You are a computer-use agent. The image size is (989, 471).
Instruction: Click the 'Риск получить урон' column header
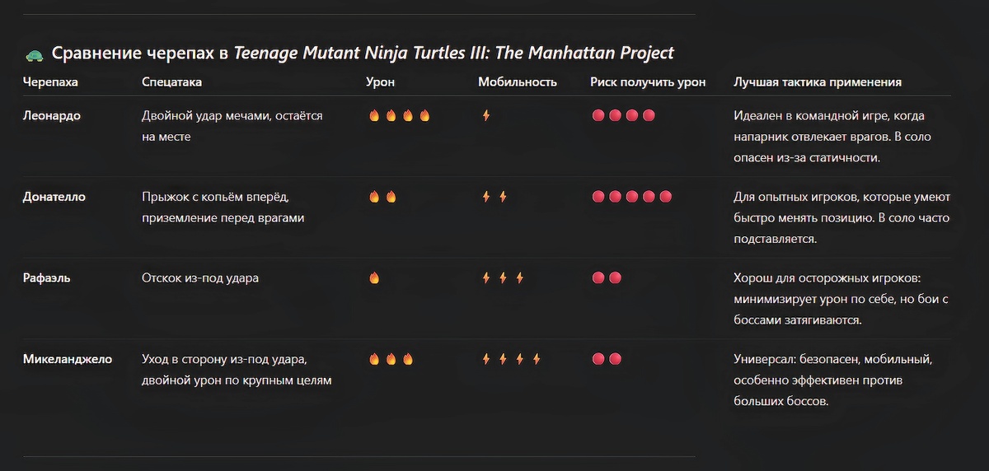[648, 82]
